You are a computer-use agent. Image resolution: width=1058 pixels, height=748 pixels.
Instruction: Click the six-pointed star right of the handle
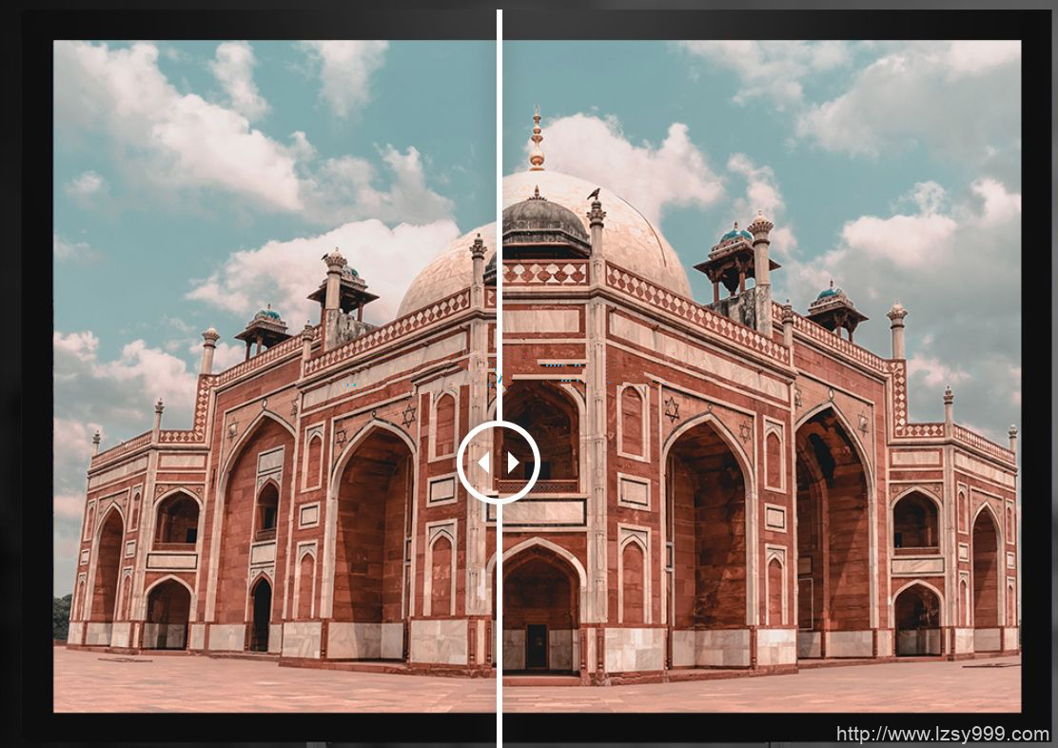[x=672, y=409]
